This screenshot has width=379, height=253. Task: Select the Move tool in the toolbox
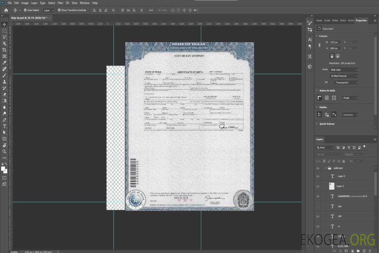4,25
